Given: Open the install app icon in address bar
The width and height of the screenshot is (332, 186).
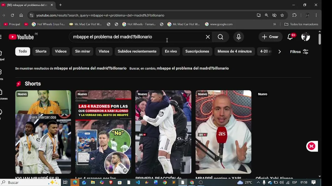Looking at the screenshot, I should (259, 15).
